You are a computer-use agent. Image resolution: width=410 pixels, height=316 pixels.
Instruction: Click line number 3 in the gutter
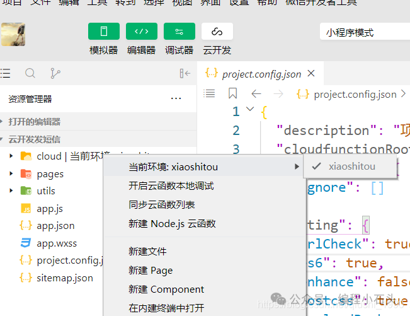click(x=236, y=149)
